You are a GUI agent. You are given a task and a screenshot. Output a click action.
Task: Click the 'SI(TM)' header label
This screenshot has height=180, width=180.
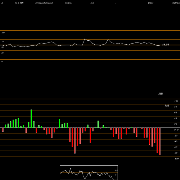pyautogui.click(x=68, y=3)
